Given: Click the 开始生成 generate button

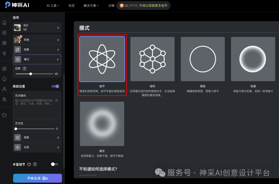Looking at the screenshot, I should [37, 178].
